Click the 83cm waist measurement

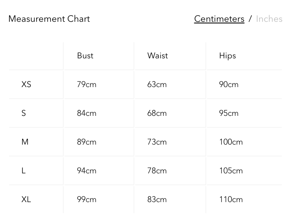point(157,200)
